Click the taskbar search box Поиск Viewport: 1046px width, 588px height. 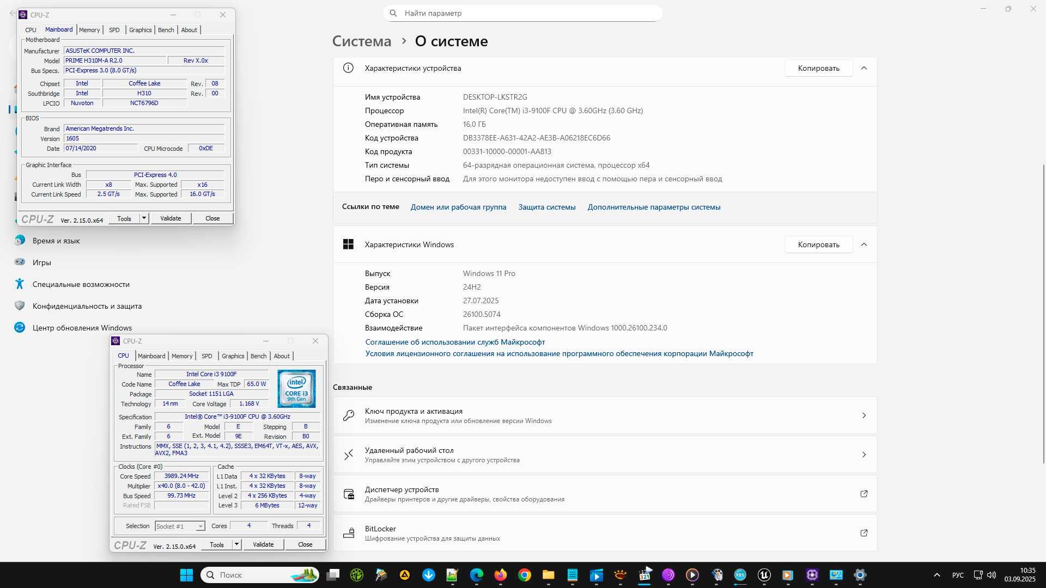pyautogui.click(x=261, y=575)
